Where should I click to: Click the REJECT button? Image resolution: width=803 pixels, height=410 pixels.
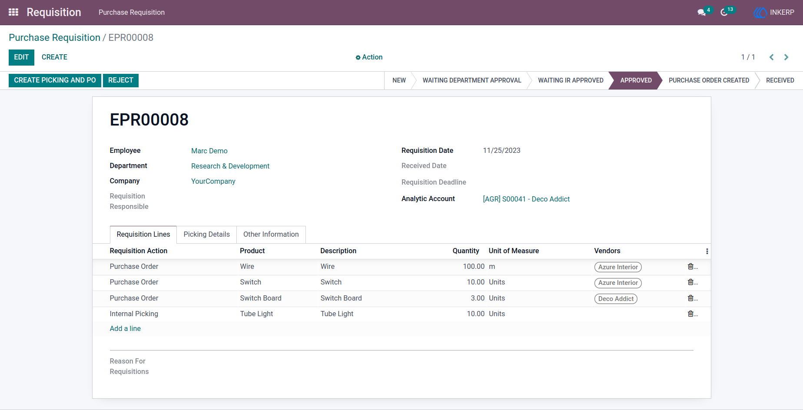[x=121, y=80]
